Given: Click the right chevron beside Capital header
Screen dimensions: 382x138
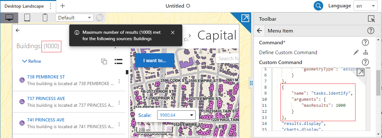Looking at the screenshot, I should point(190,36).
